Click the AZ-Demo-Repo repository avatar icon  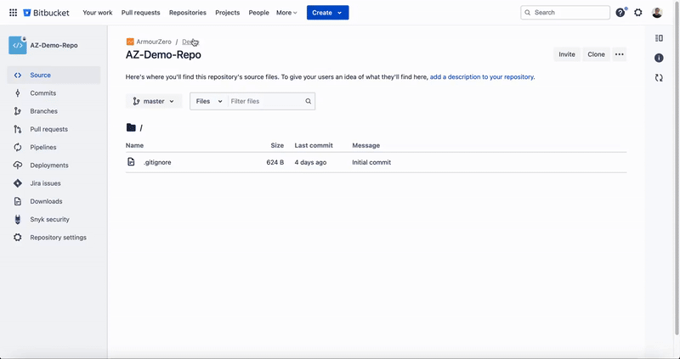17,46
